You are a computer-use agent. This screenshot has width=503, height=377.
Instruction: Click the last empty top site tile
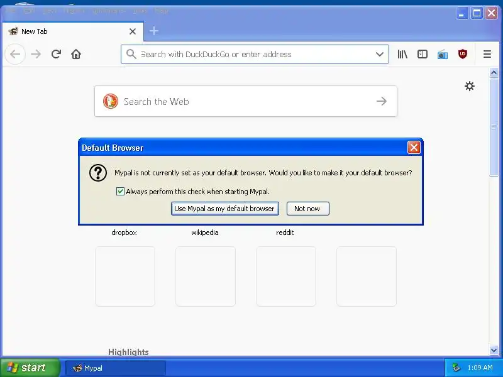367,276
